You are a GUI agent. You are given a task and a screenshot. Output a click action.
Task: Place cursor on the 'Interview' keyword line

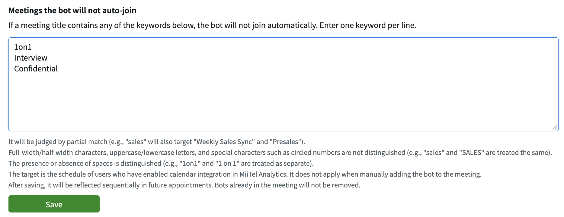point(31,58)
